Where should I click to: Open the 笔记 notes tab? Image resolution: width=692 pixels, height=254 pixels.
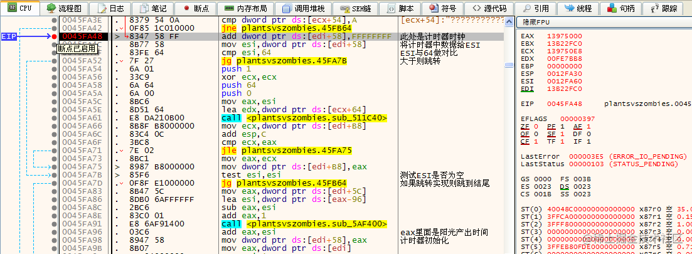[152, 8]
